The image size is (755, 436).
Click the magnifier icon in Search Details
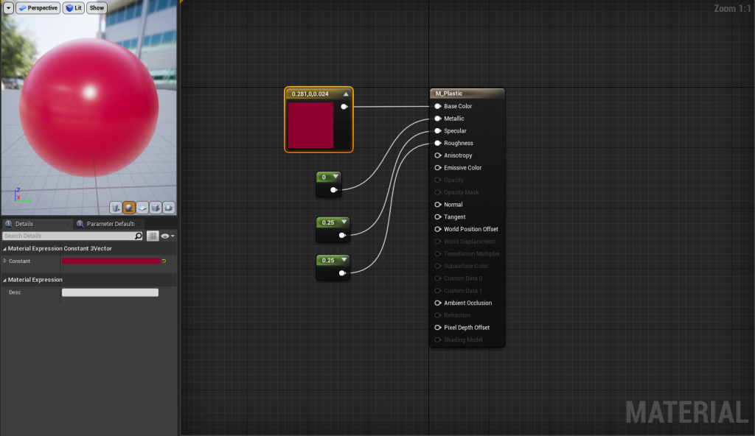(x=139, y=236)
